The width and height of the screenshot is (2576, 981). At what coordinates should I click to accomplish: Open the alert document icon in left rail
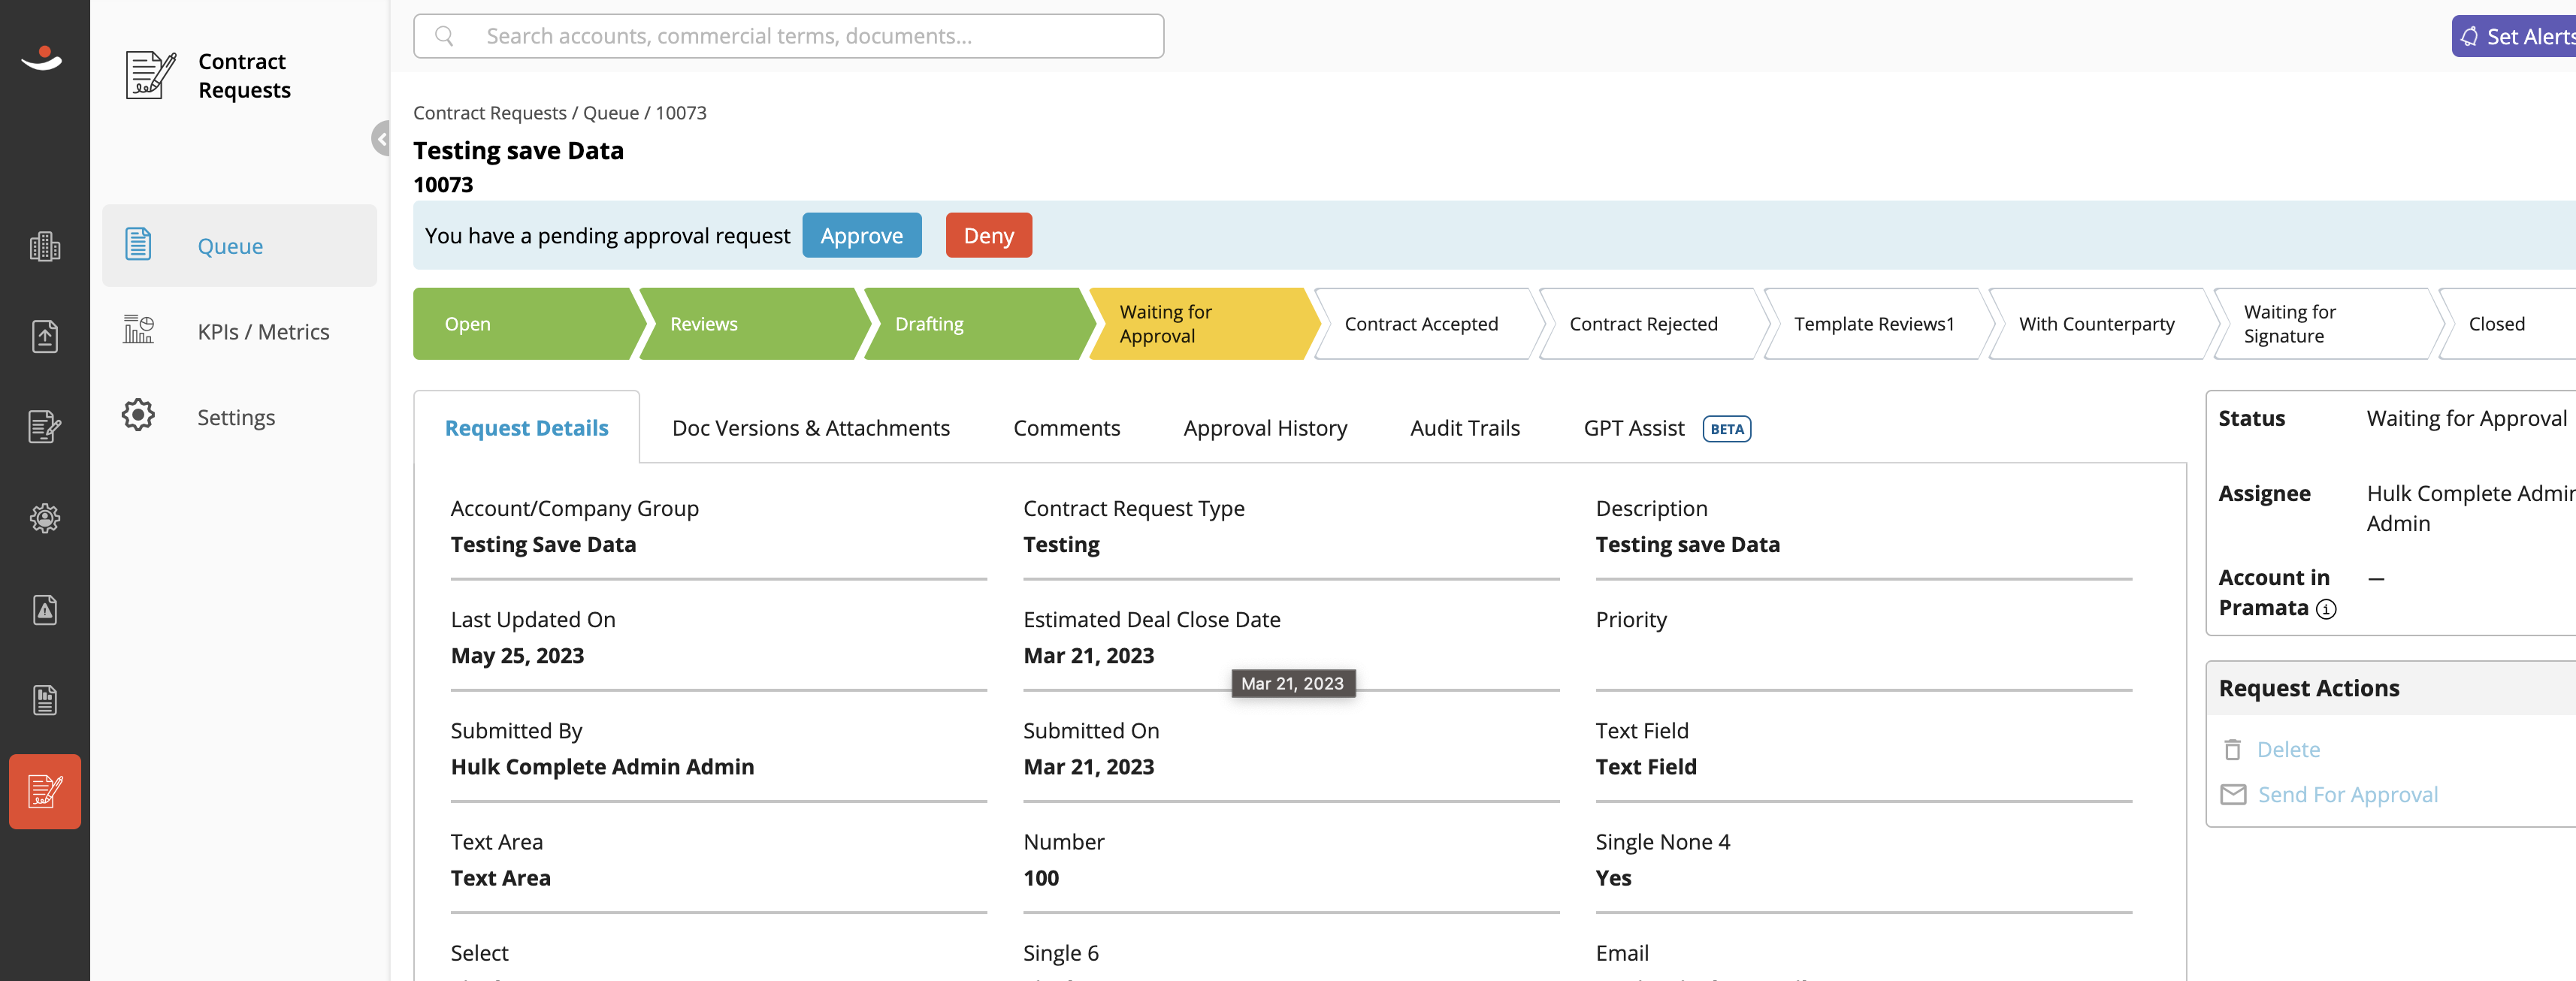coord(44,609)
